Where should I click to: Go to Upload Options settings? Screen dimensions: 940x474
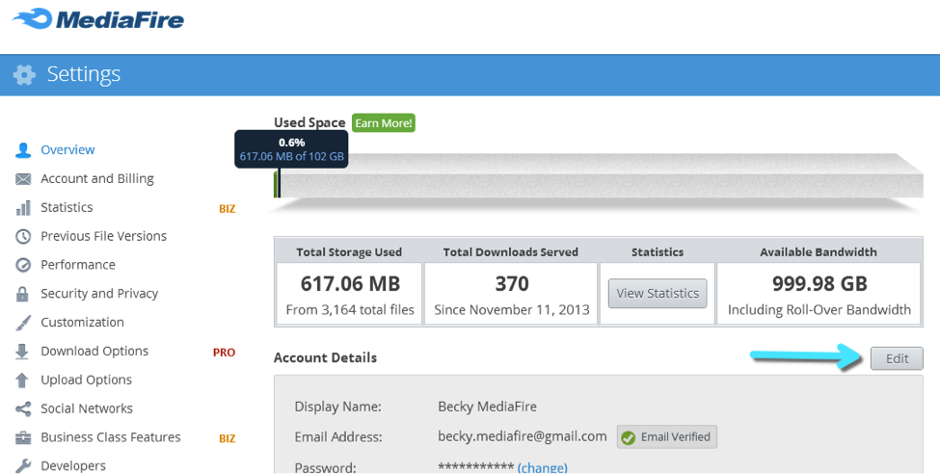(86, 380)
